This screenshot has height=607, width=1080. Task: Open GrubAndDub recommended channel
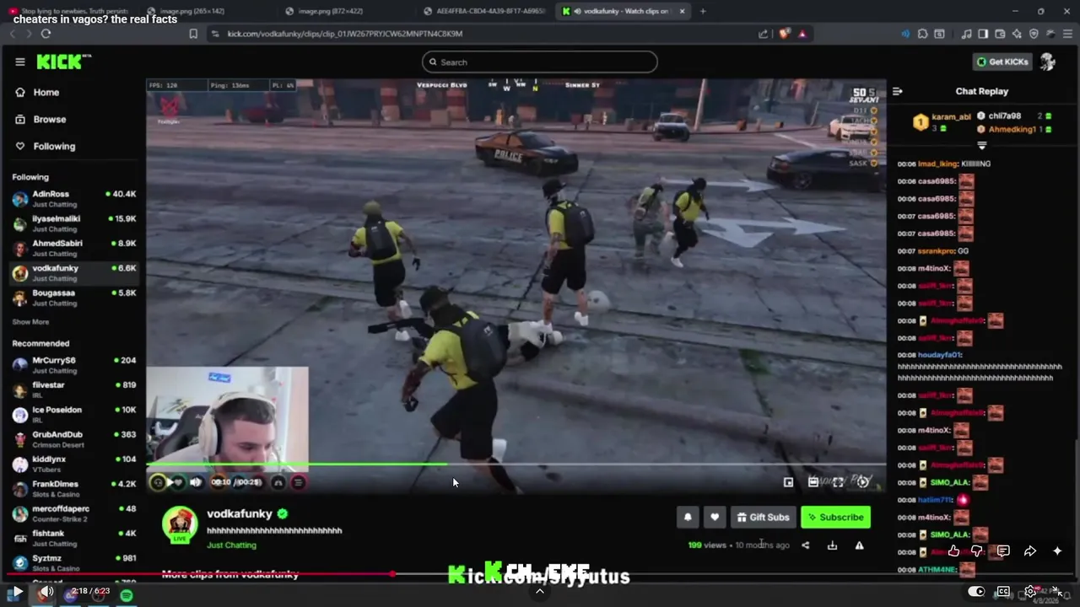click(74, 439)
